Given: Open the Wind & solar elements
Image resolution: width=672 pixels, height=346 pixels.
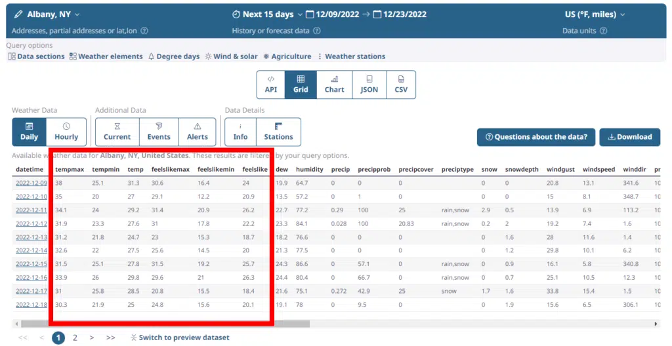Looking at the screenshot, I should point(231,56).
